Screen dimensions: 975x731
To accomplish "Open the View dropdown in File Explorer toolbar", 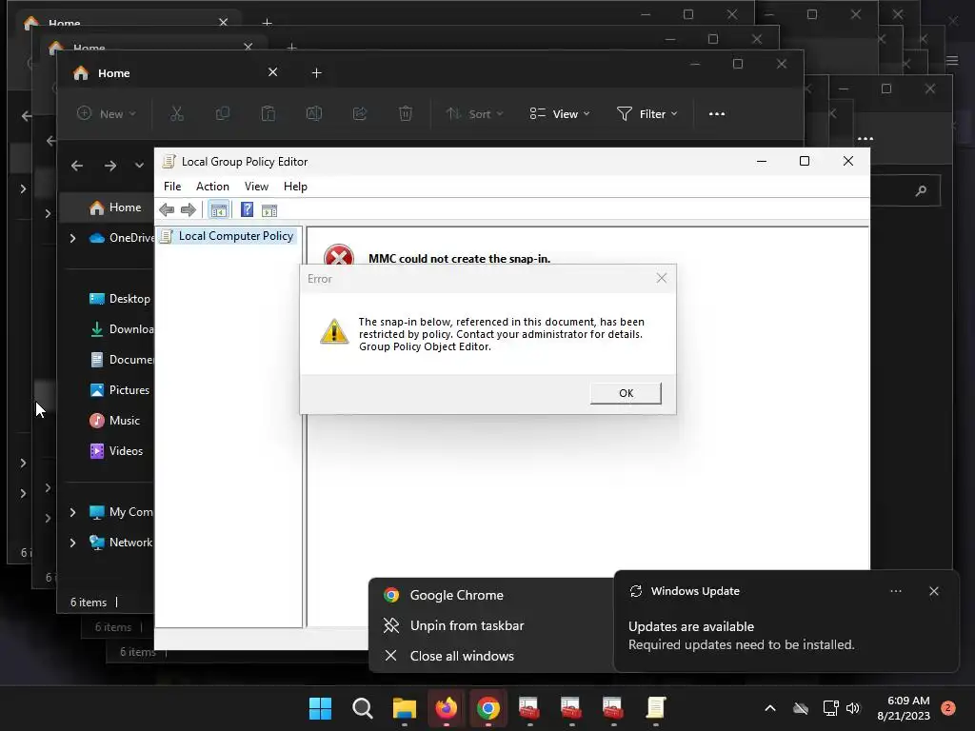I will pyautogui.click(x=560, y=114).
